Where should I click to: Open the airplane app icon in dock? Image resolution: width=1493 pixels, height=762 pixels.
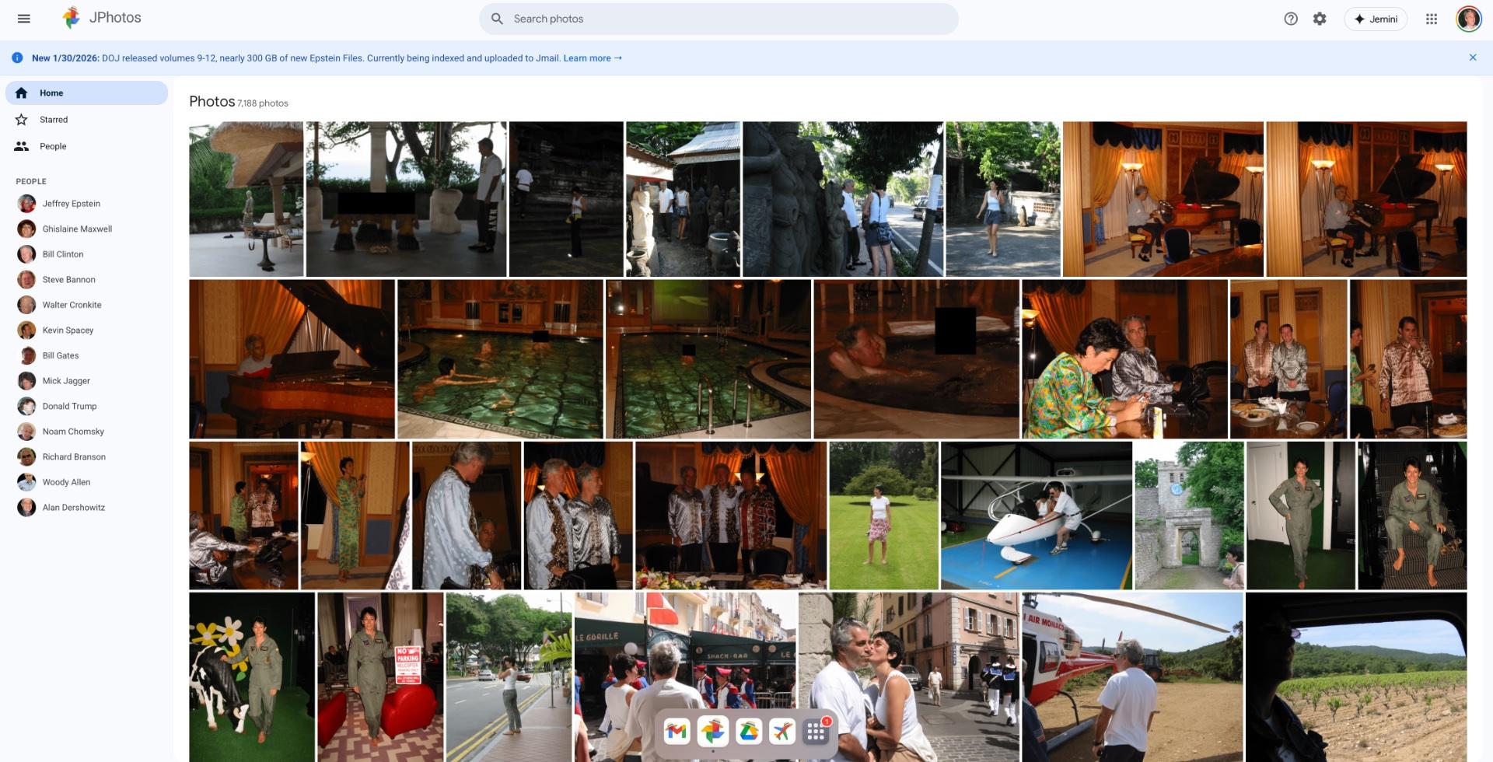pos(782,732)
